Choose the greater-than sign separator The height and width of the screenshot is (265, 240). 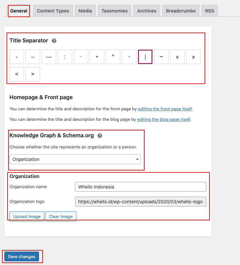coord(33,74)
